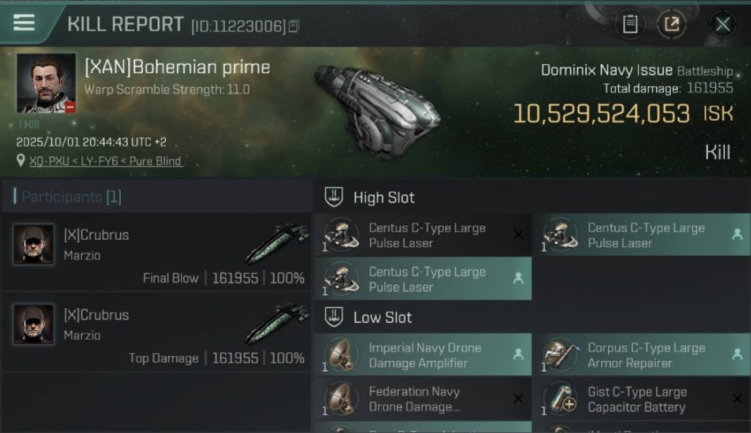This screenshot has width=751, height=433.
Task: Click the Low Slot section icon
Action: pyautogui.click(x=334, y=317)
